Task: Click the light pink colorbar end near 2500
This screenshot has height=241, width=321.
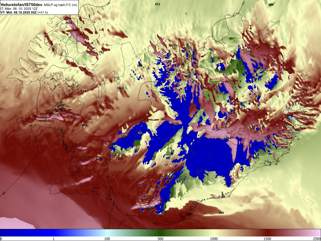Action: tap(316, 233)
